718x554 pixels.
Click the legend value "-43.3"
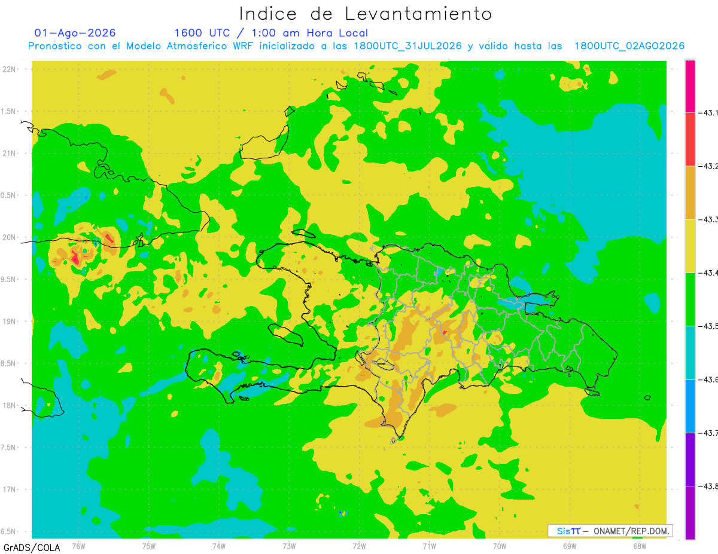point(708,220)
